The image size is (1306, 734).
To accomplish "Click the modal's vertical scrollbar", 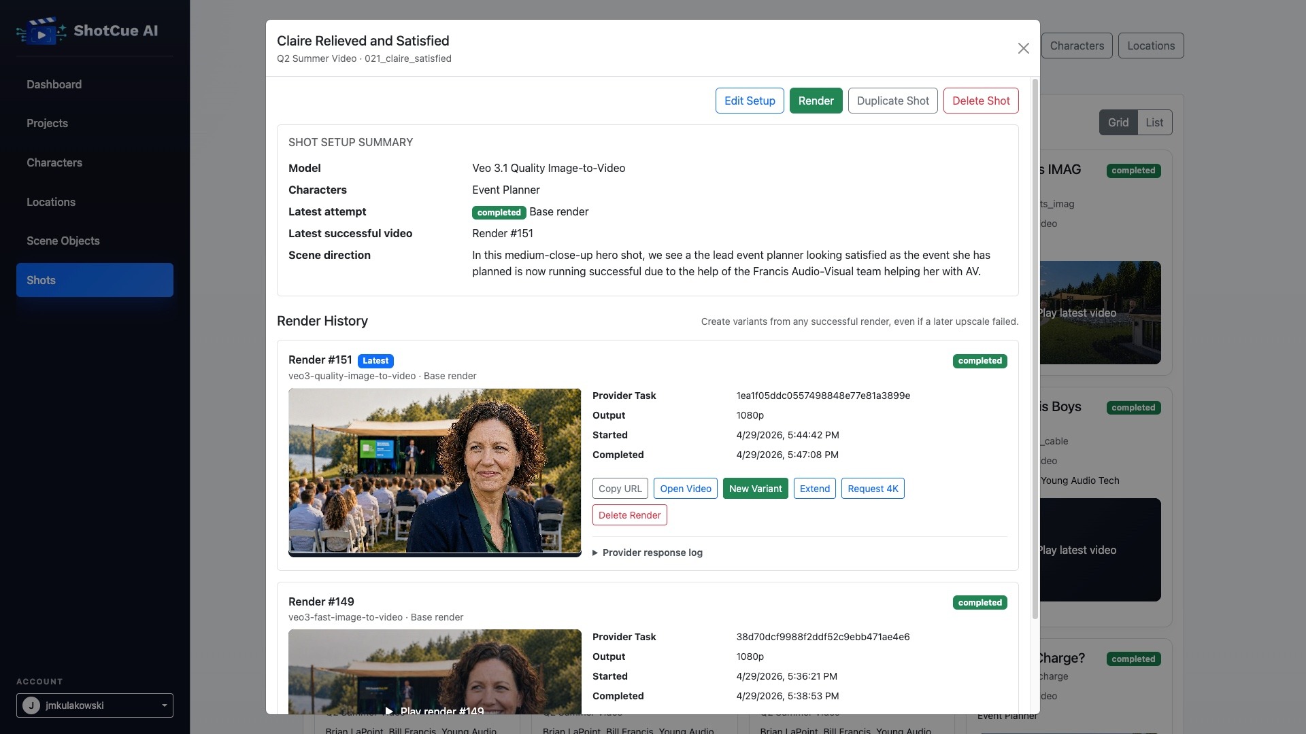I will coord(1035,349).
